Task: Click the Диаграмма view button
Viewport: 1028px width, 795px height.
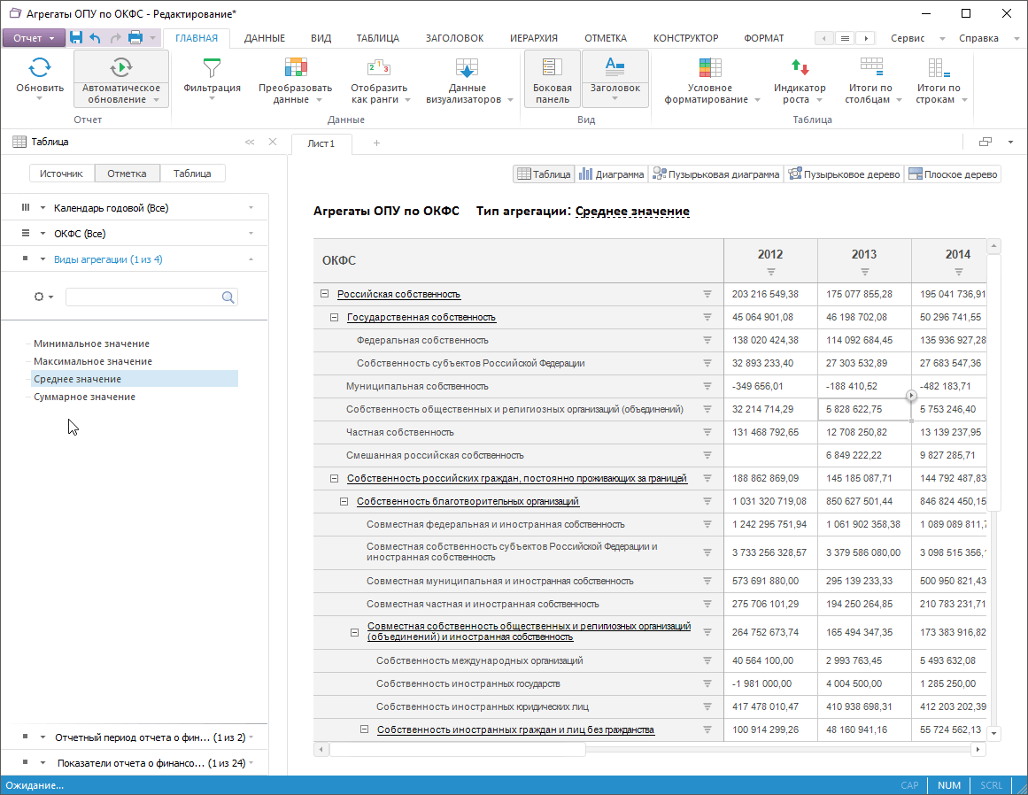Action: pyautogui.click(x=611, y=174)
